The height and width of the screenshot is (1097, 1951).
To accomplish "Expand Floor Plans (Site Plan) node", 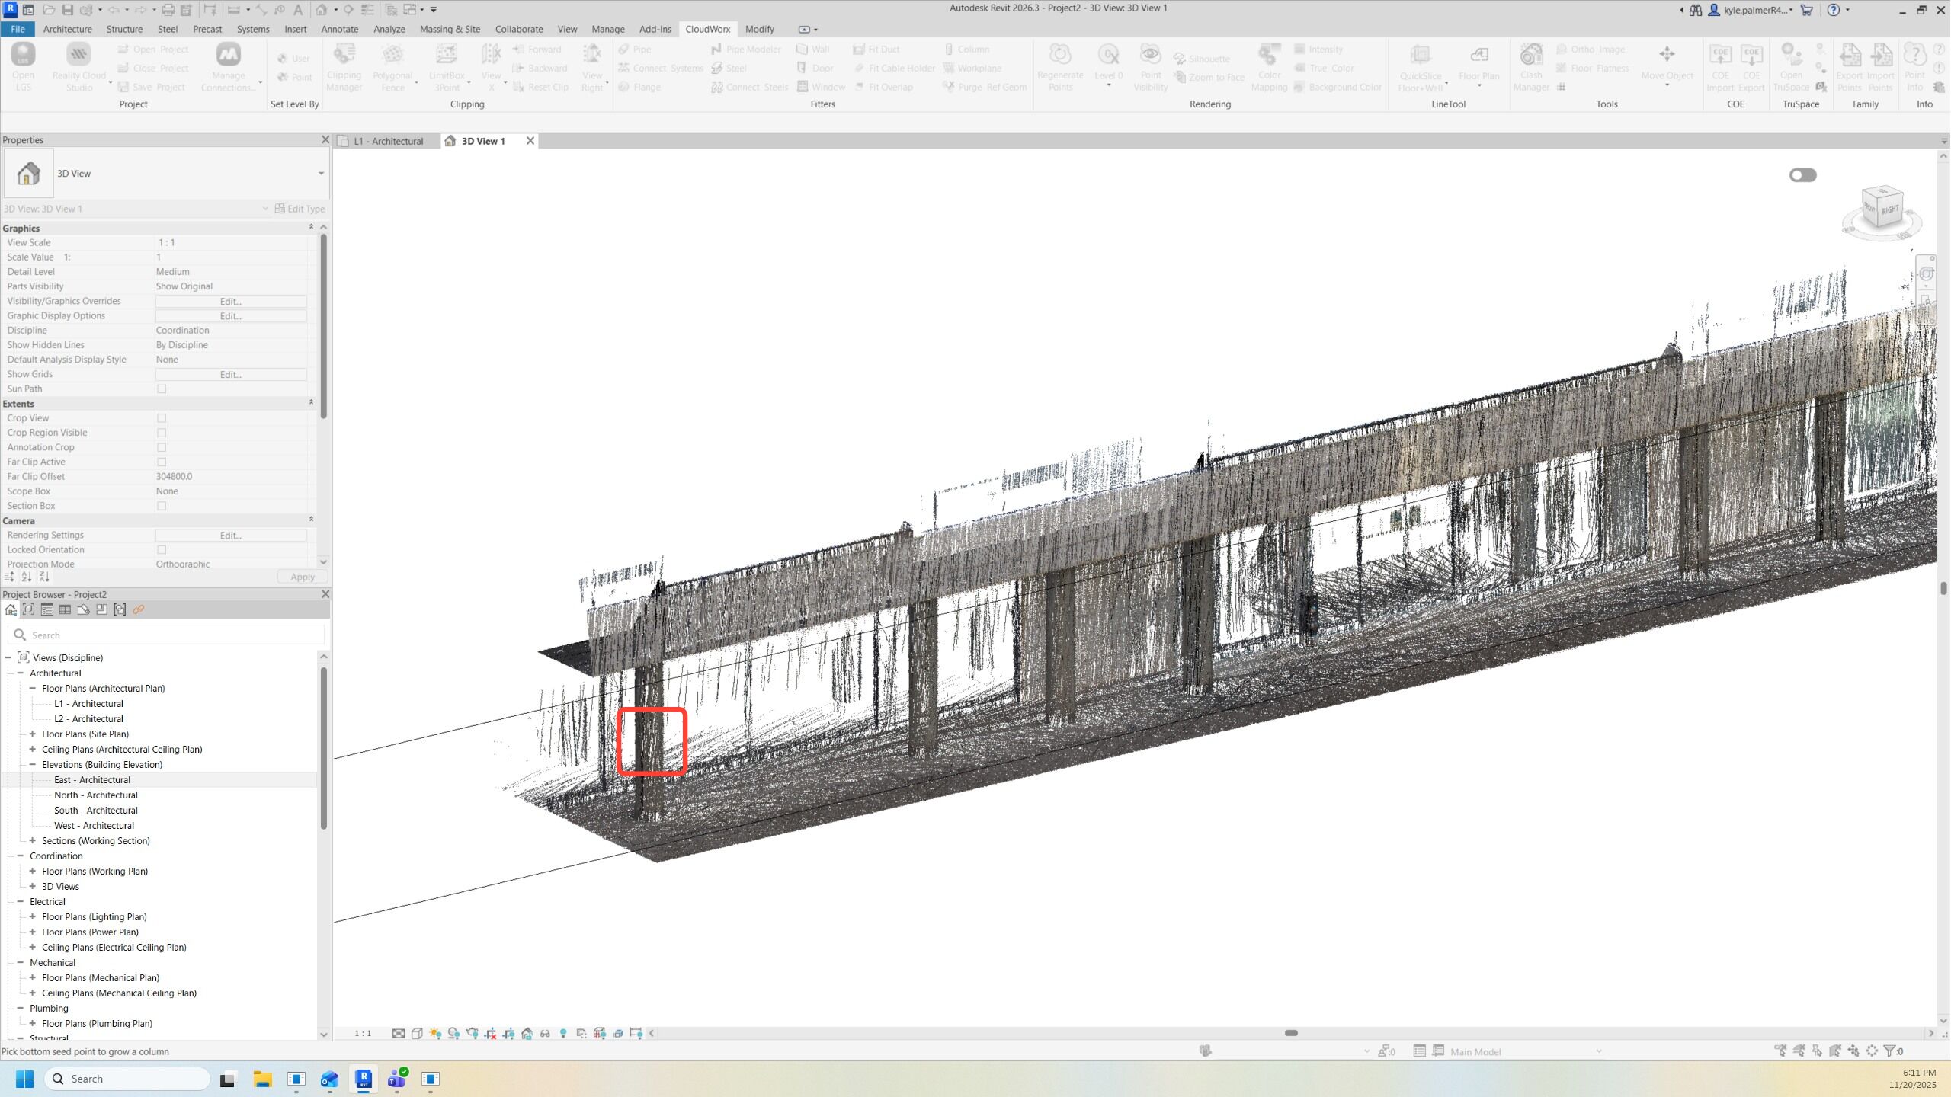I will click(x=33, y=734).
